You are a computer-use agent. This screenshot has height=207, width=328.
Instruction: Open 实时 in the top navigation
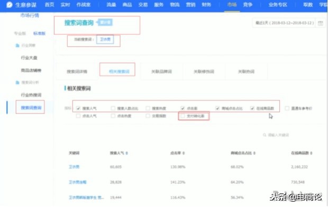click(65, 5)
